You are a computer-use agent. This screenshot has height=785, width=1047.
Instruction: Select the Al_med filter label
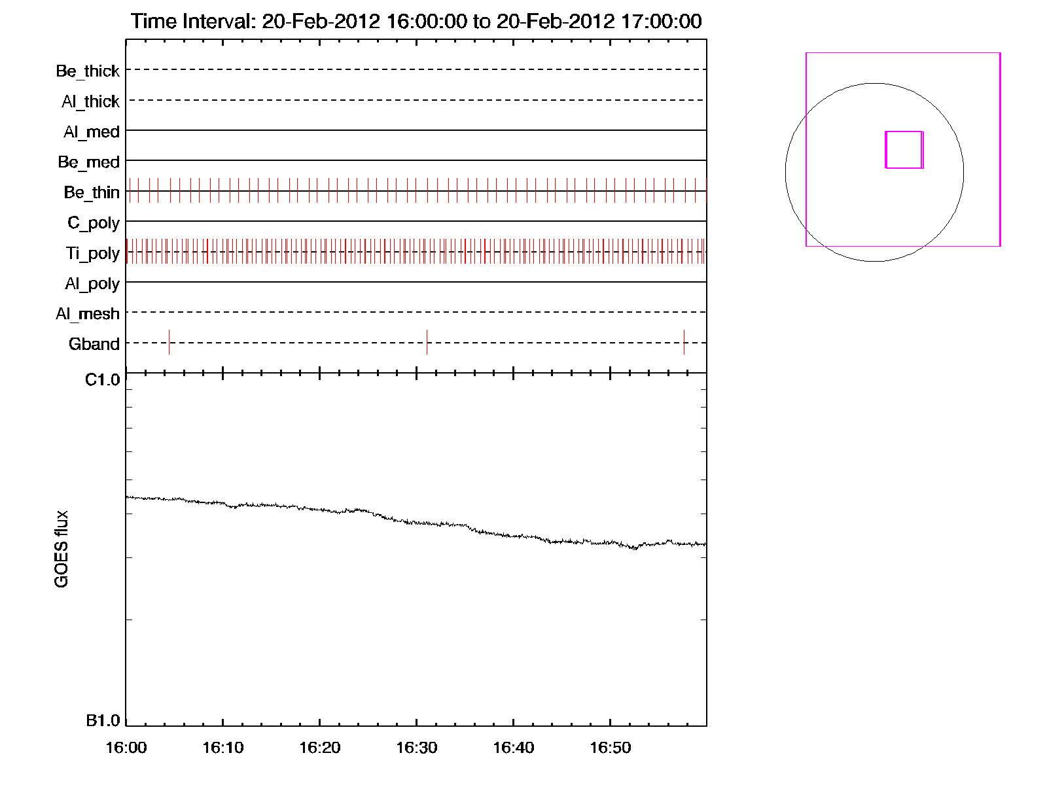point(91,131)
